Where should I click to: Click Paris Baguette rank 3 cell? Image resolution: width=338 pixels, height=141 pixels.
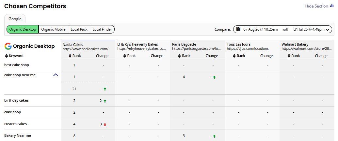[184, 136]
